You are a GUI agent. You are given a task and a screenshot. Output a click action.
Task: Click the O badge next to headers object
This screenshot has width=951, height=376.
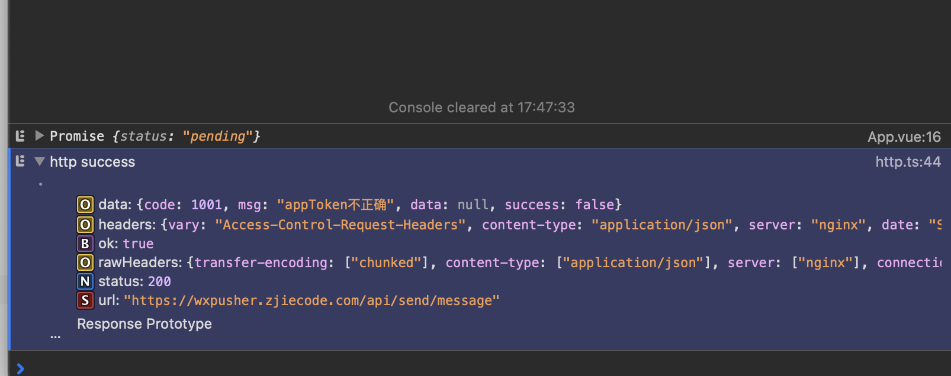point(85,224)
